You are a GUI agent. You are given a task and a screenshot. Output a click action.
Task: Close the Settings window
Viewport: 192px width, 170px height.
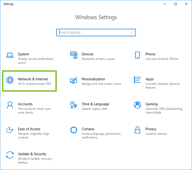click(x=186, y=4)
